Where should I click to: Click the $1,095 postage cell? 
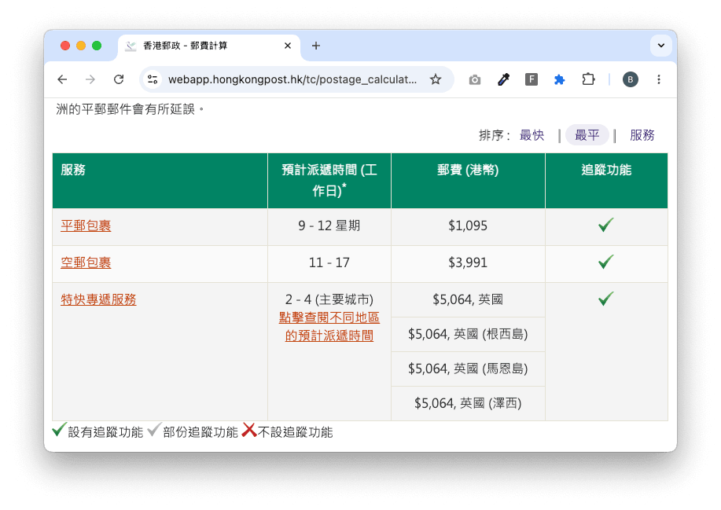point(468,226)
